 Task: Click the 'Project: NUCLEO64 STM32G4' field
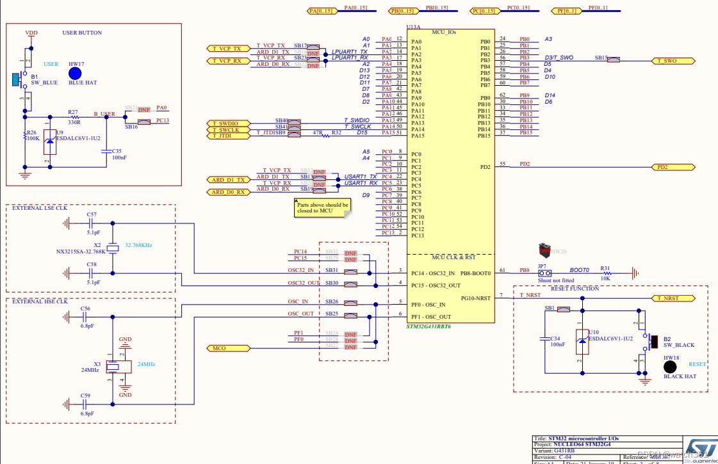607,444
